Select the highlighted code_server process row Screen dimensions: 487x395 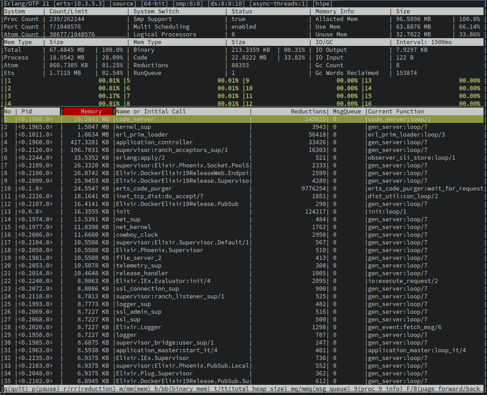coord(244,119)
